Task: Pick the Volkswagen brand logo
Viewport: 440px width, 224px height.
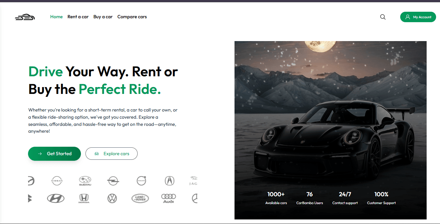Action: click(112, 198)
